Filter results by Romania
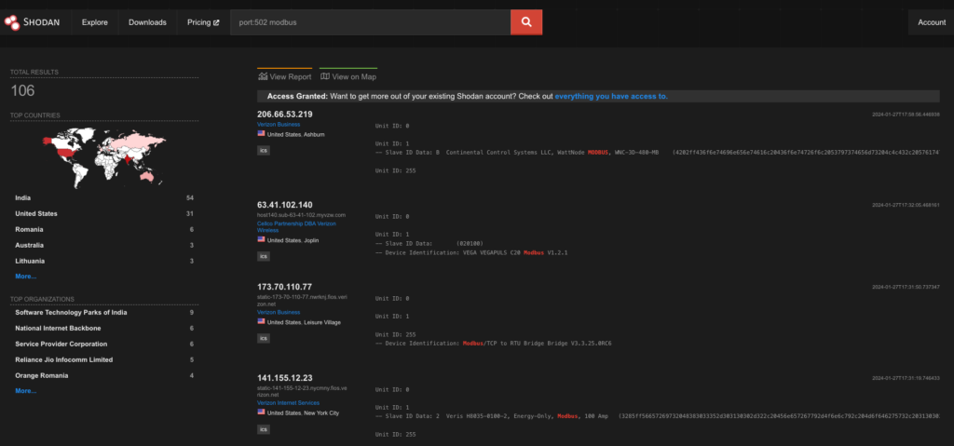 coord(29,229)
